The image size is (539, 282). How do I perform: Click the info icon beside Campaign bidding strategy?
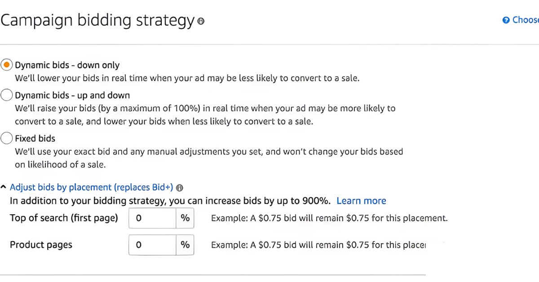click(201, 21)
